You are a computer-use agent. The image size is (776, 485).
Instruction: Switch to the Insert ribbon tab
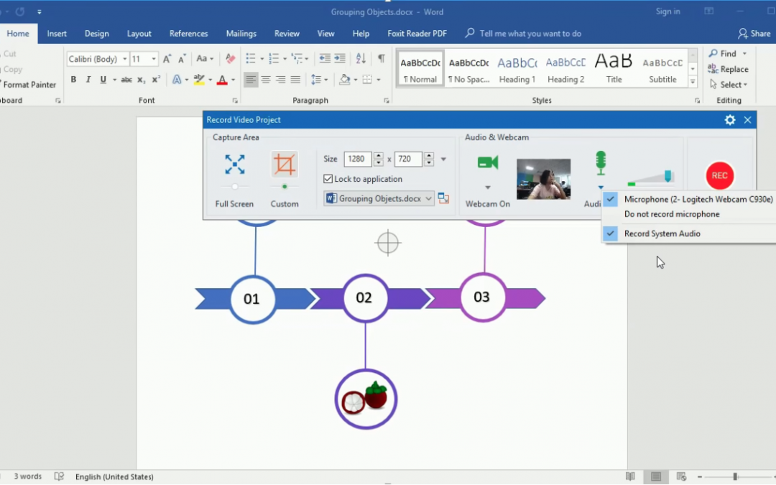57,34
